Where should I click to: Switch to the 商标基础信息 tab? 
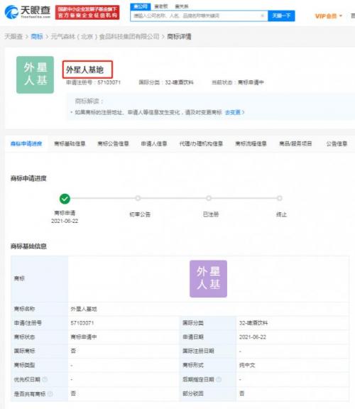click(70, 143)
